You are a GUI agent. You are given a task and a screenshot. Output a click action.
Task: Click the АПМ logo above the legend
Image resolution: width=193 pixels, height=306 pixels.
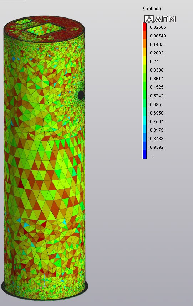(160, 19)
